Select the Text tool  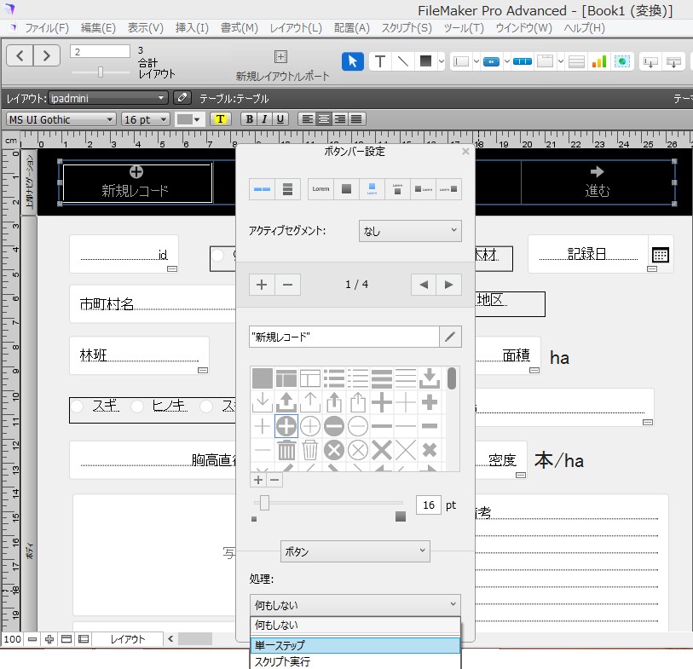(379, 61)
